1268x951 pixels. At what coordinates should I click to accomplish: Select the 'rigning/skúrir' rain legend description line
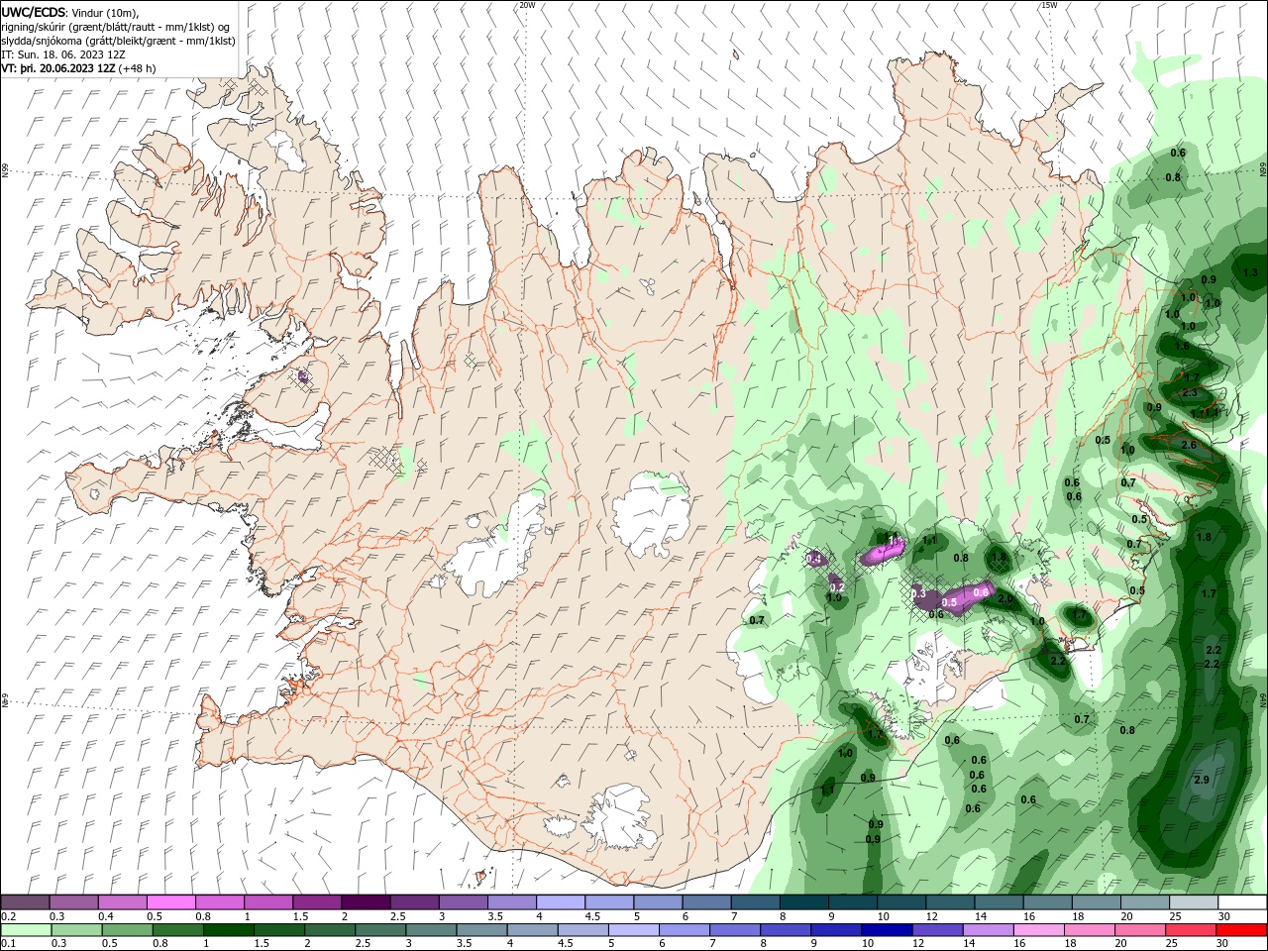point(114,27)
